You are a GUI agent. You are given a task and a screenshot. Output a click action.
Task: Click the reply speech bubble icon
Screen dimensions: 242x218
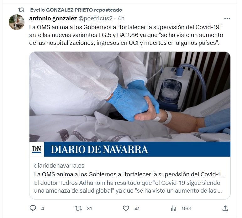pos(33,208)
